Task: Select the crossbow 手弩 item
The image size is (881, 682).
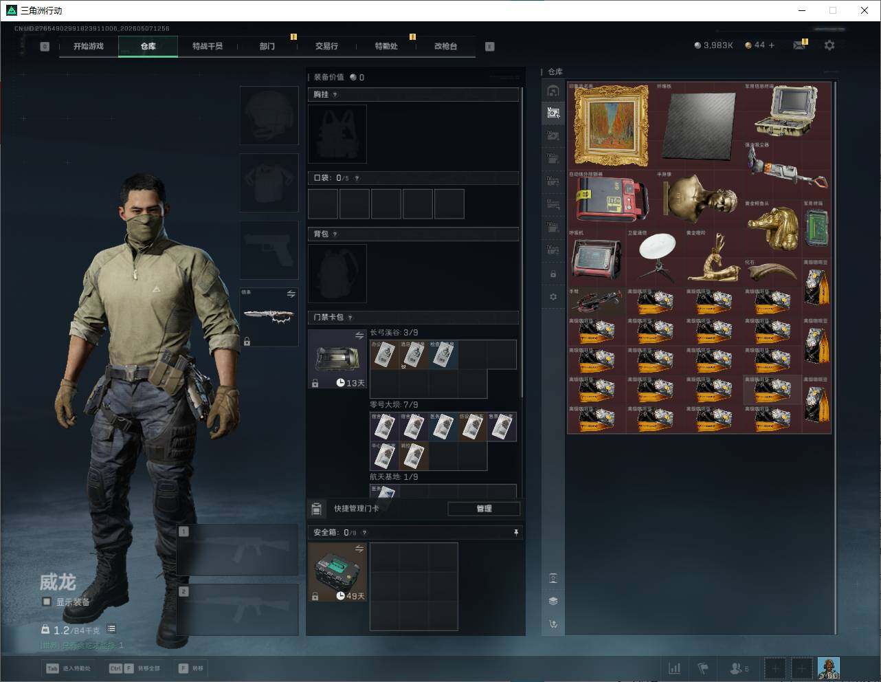Action: 596,302
